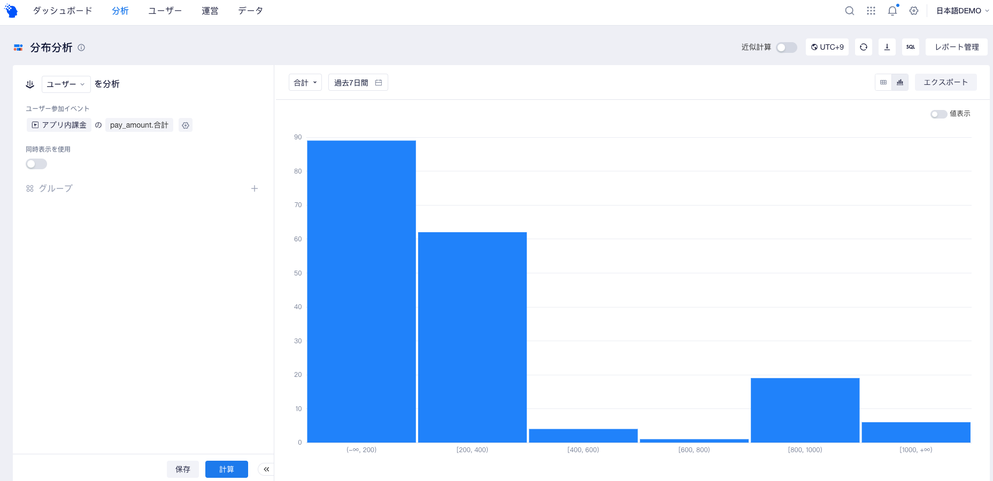Viewport: 993px width, 481px height.
Task: Open the アプリ内課金 event selector
Action: point(59,125)
